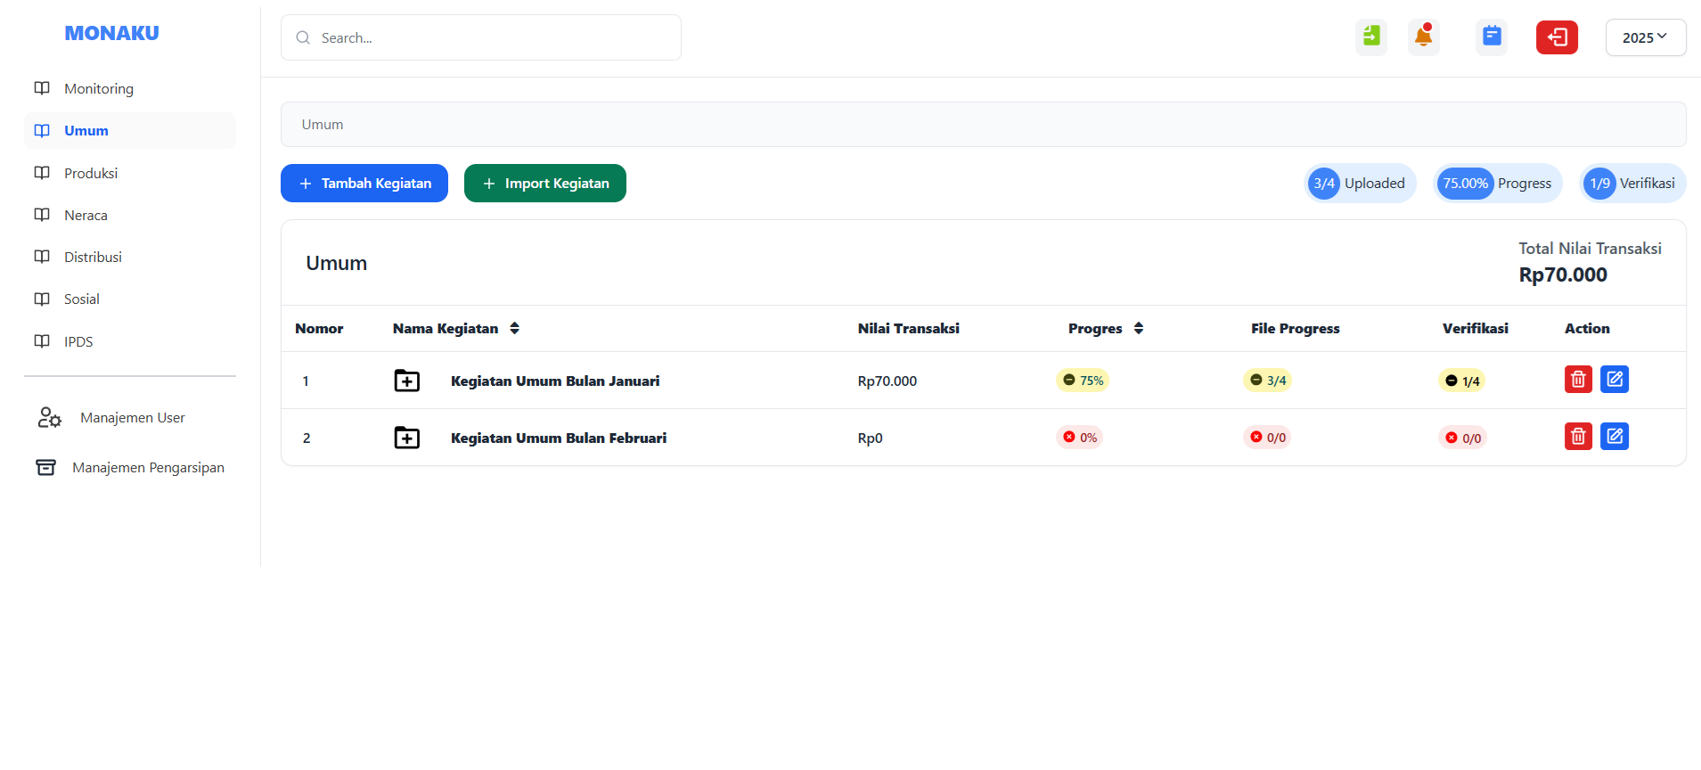Sort by Nama Kegiatan column arrows
This screenshot has height=770, width=1701.
(514, 329)
